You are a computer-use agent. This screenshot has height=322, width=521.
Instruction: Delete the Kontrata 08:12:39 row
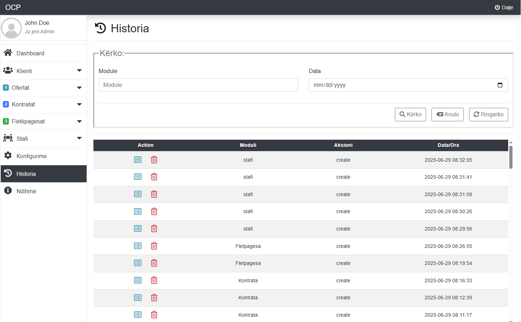(154, 298)
